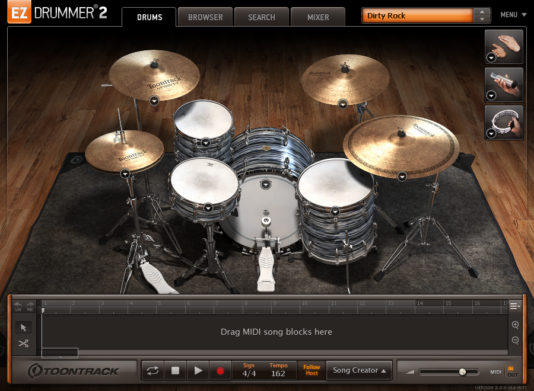The width and height of the screenshot is (534, 391).
Task: Open the snare drum dropdown arrow
Action: [208, 208]
